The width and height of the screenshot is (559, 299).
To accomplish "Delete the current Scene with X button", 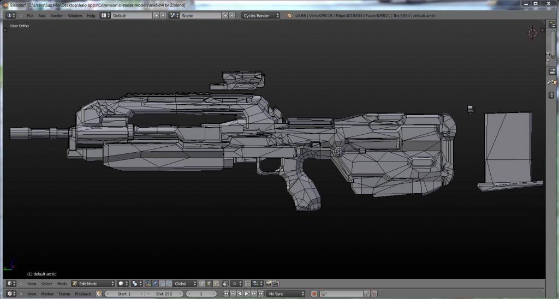I will 233,16.
